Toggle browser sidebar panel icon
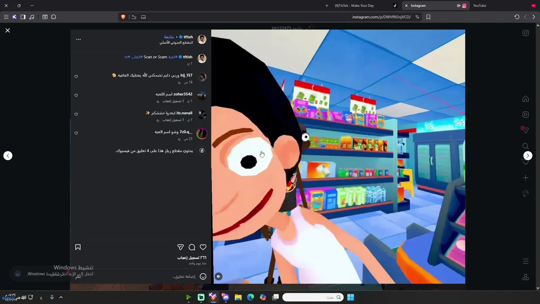The image size is (540, 304). [23, 17]
